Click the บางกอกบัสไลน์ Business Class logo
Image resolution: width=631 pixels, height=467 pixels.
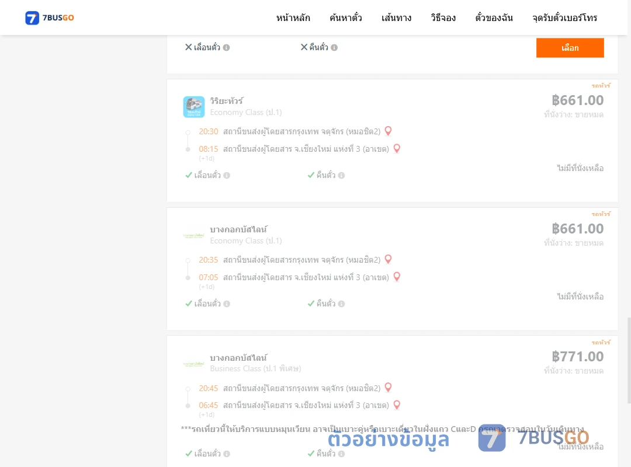[x=193, y=364]
